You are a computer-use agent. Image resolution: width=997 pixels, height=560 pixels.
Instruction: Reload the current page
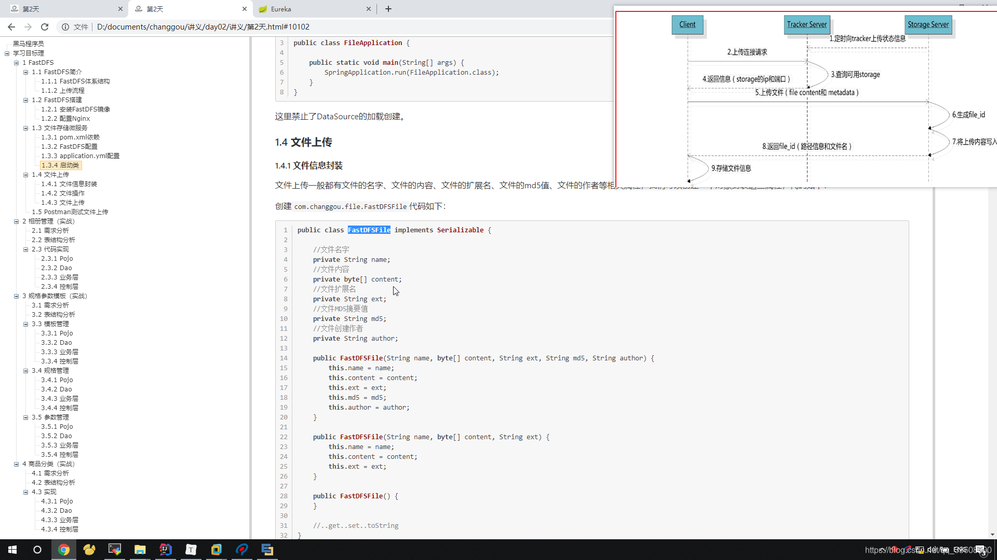45,27
